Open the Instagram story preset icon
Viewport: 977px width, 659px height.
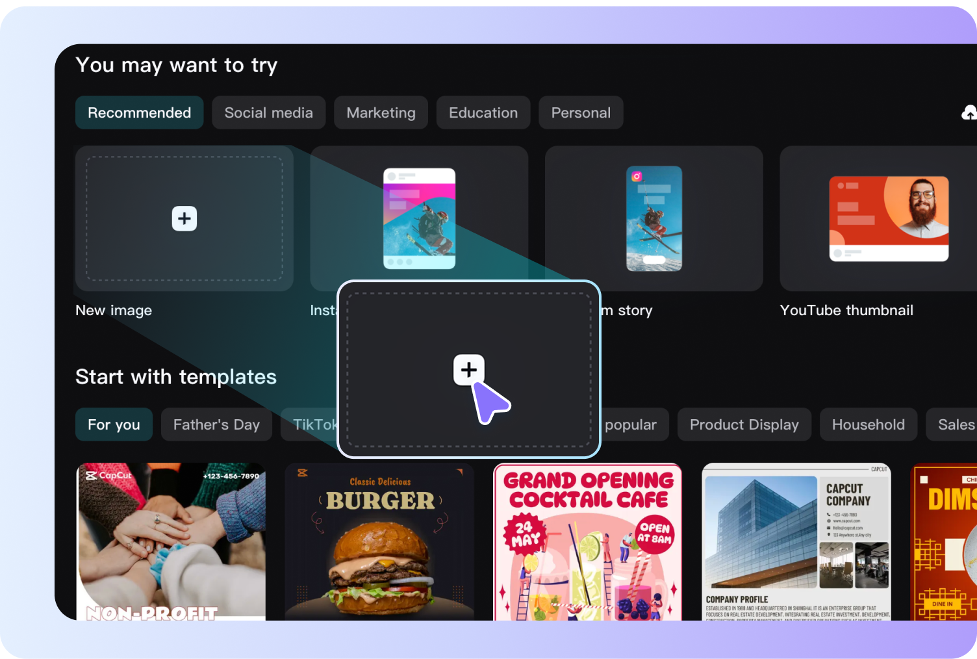(653, 218)
